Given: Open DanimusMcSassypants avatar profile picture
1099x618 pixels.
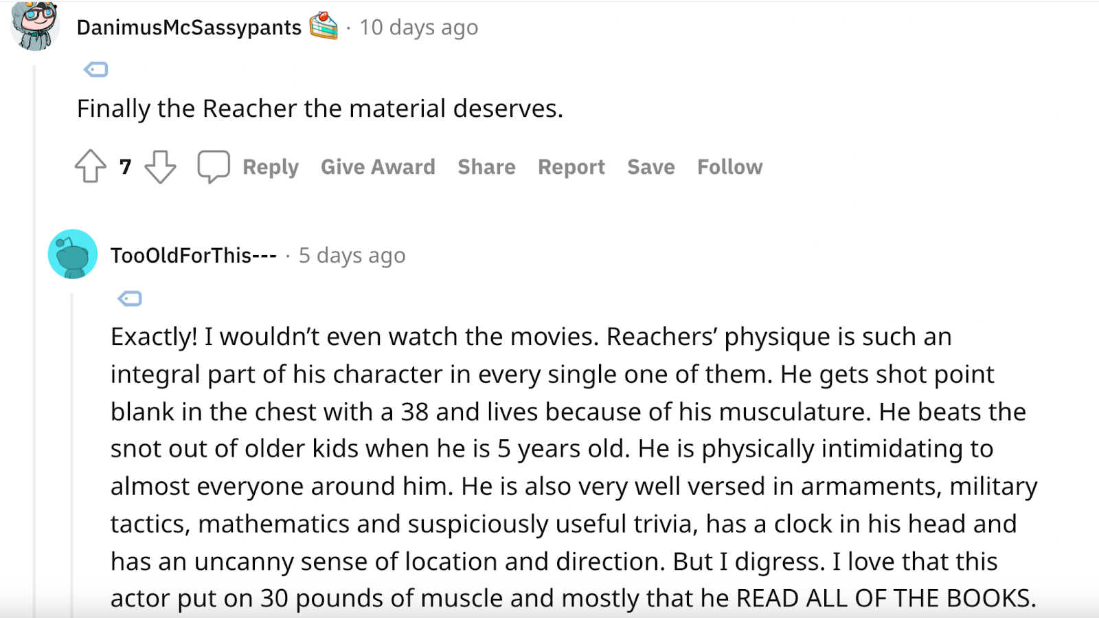Looking at the screenshot, I should [x=34, y=26].
